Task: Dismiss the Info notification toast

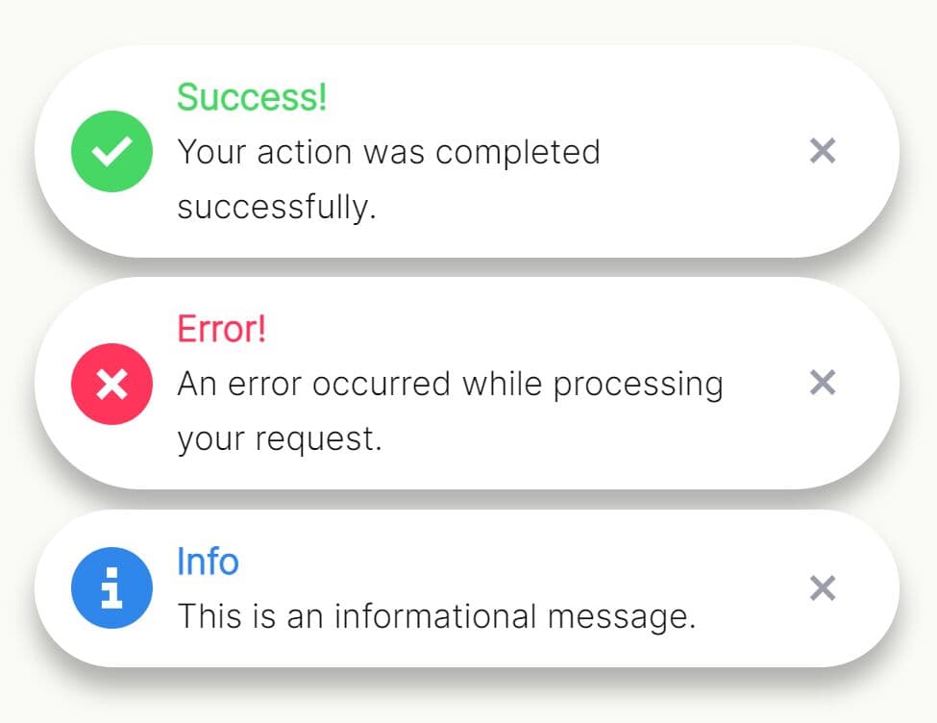Action: [823, 588]
